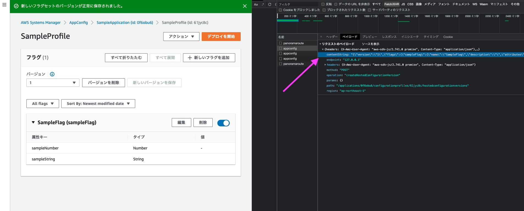Open the All flags filter dropdown

tap(43, 104)
